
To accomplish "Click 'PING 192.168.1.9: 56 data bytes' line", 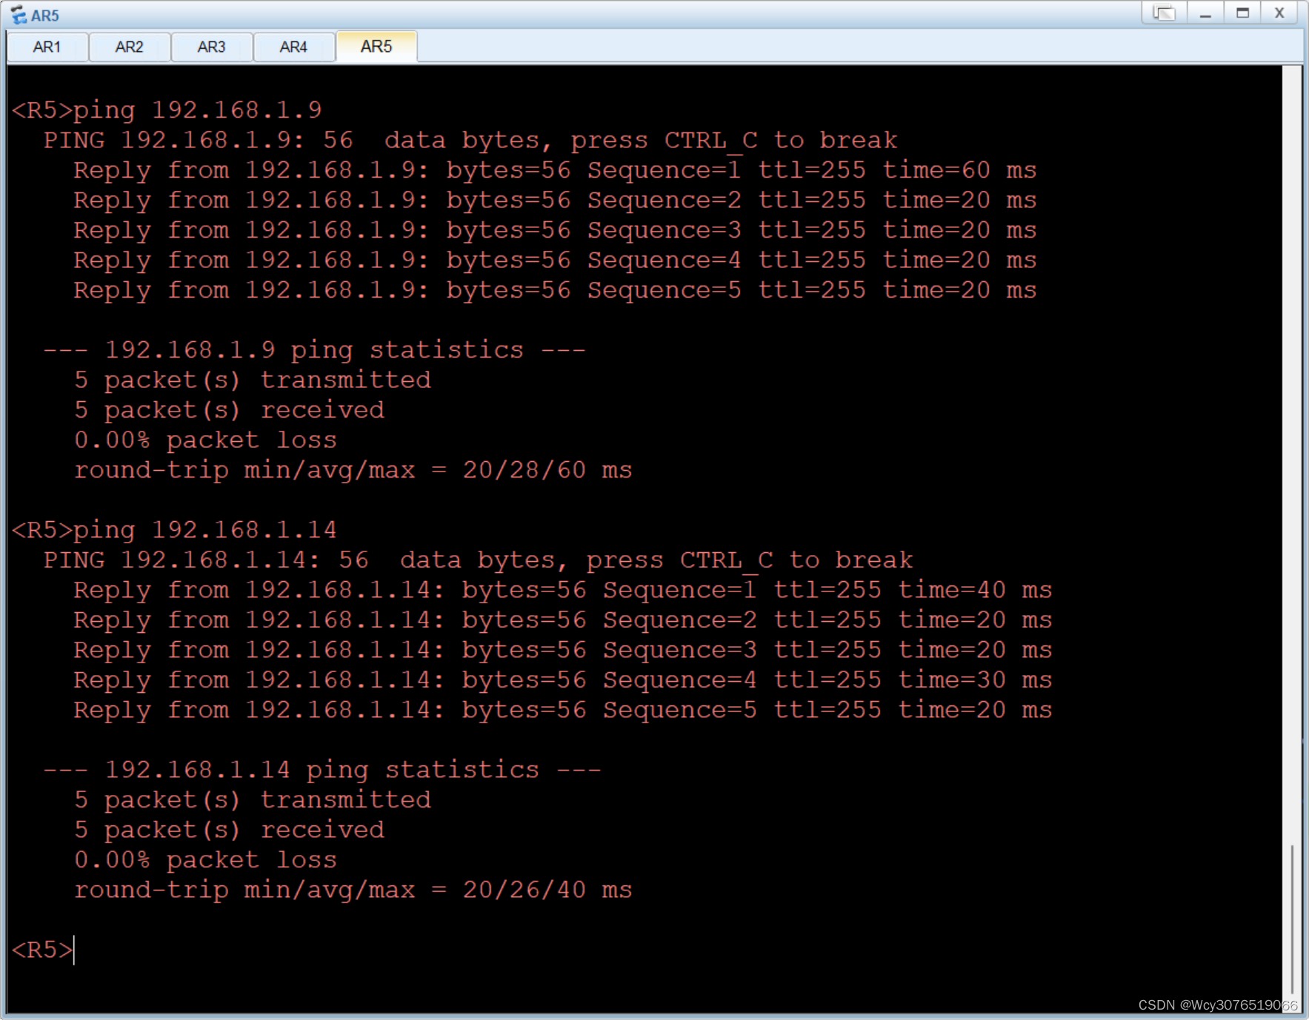I will pyautogui.click(x=470, y=140).
